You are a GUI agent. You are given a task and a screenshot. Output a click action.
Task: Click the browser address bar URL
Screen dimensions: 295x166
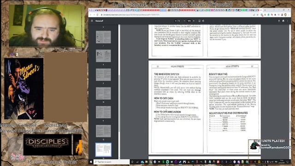[132, 15]
